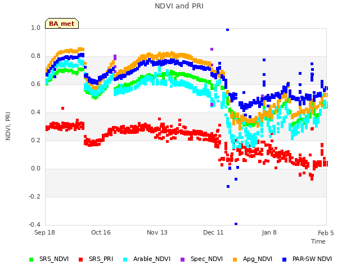Click the purple Spec_NDVI point near 0.85

211,49
